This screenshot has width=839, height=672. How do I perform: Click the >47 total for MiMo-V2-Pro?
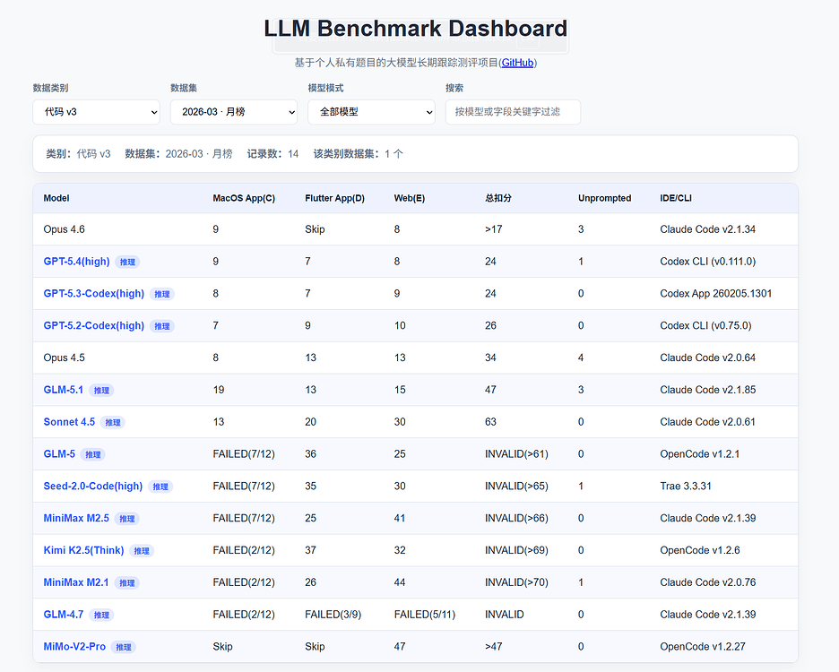[494, 646]
